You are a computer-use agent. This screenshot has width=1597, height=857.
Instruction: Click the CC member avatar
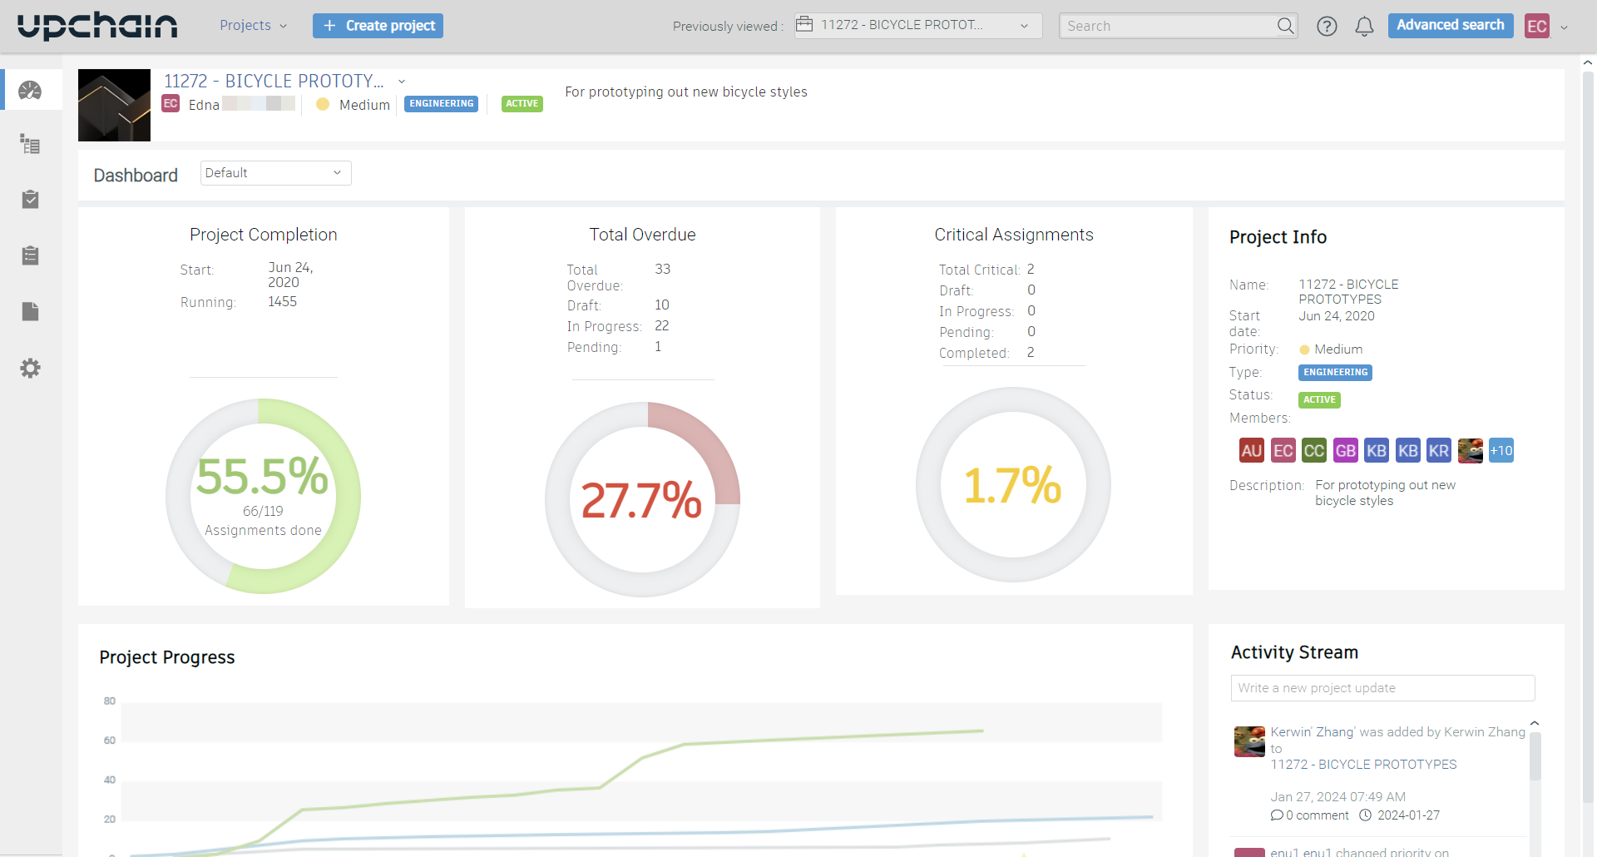point(1313,451)
